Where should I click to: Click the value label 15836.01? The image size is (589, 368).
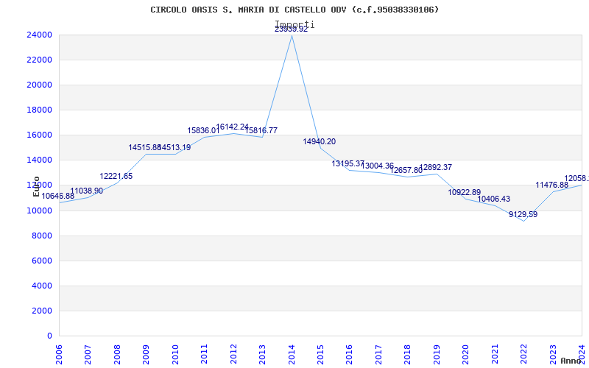pos(203,130)
